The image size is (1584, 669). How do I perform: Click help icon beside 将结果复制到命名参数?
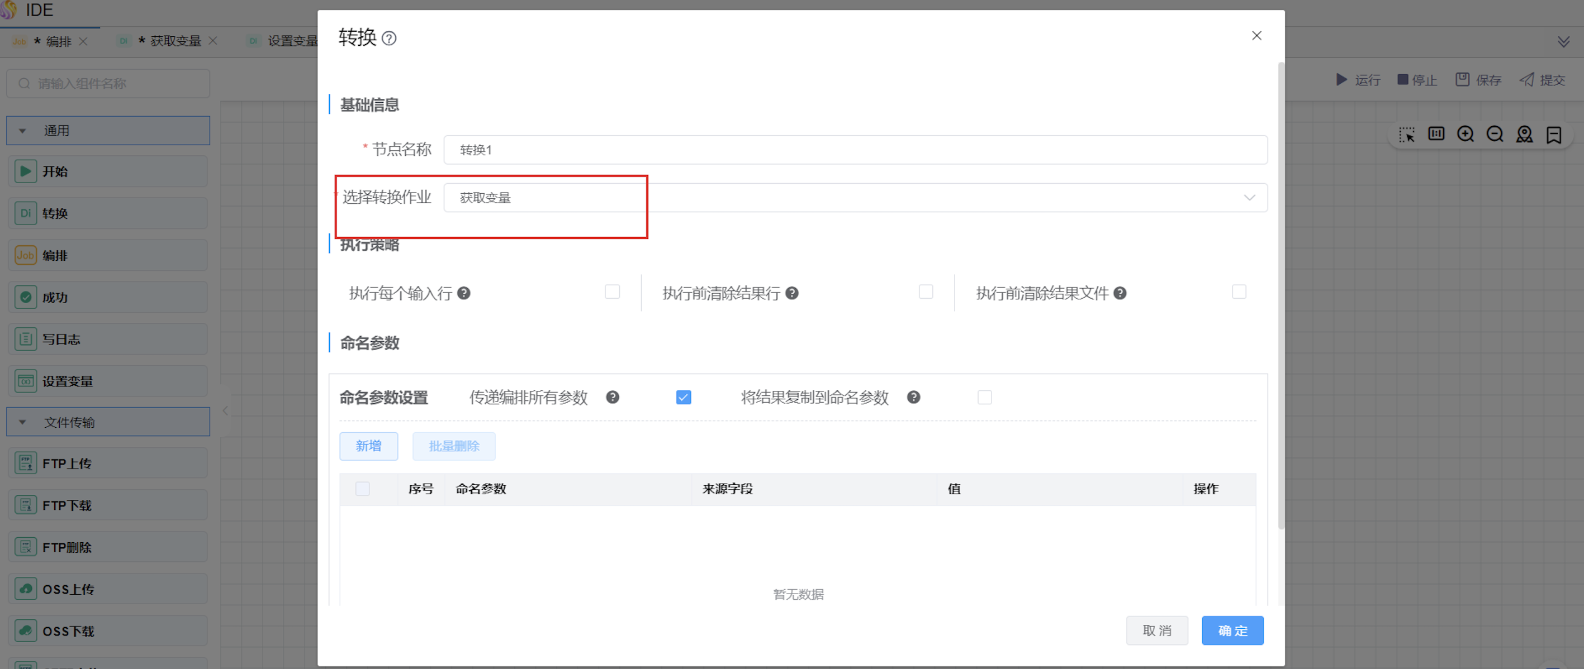pos(913,397)
